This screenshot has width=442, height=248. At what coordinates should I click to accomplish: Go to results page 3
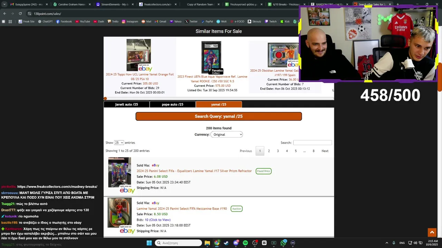(278, 151)
